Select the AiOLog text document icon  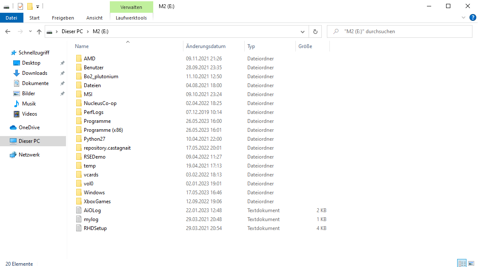click(79, 210)
